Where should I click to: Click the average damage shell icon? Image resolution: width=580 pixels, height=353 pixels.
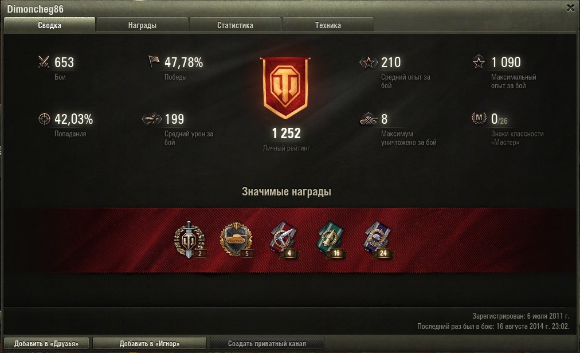pyautogui.click(x=152, y=119)
